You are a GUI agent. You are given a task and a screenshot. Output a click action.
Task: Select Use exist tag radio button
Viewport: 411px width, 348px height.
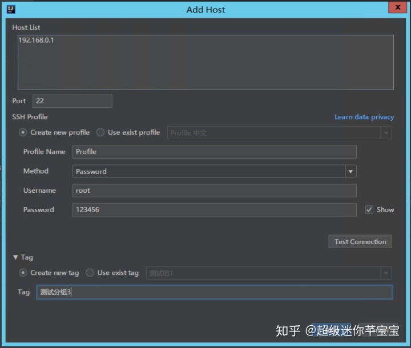coord(90,273)
